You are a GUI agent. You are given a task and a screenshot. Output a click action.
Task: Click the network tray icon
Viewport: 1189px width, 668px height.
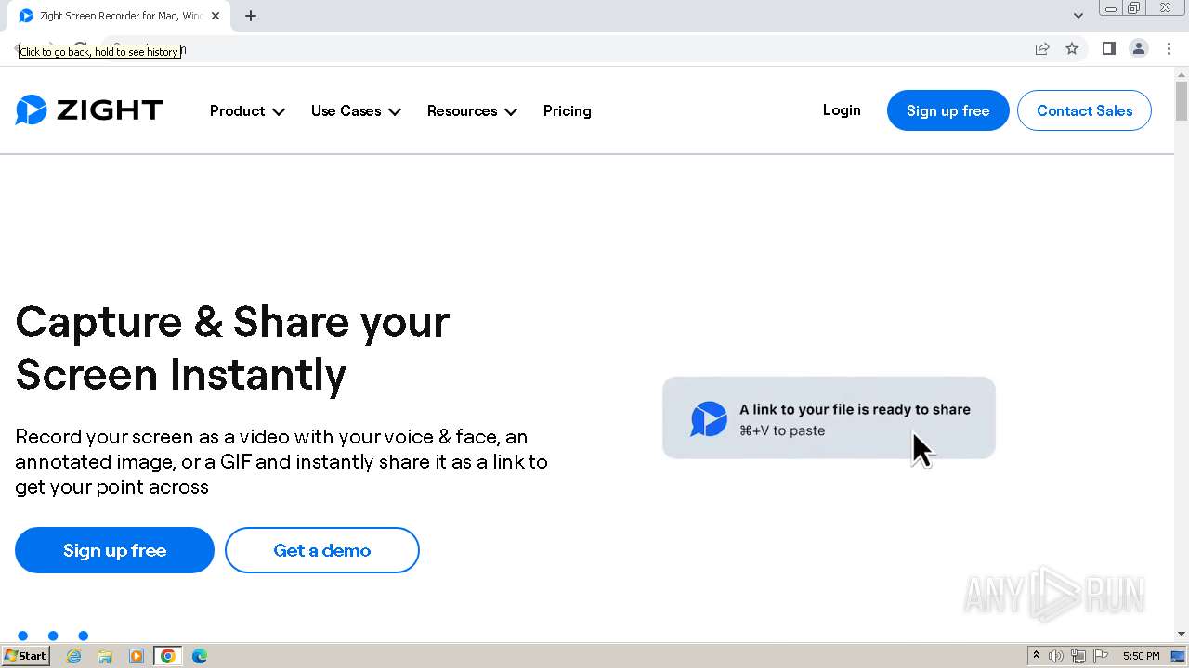1078,656
